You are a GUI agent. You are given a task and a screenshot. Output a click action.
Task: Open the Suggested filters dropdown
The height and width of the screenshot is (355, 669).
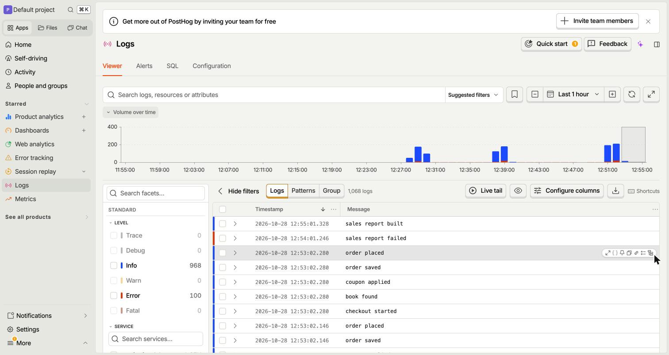point(473,95)
